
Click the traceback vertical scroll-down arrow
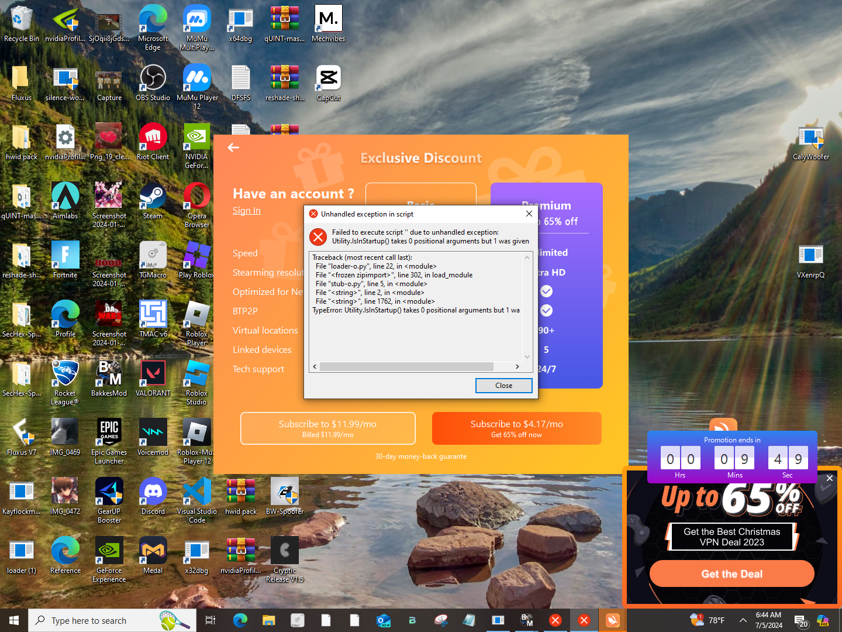(x=527, y=356)
